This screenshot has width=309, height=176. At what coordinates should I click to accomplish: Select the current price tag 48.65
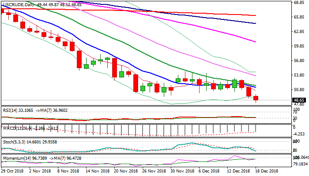(299, 100)
